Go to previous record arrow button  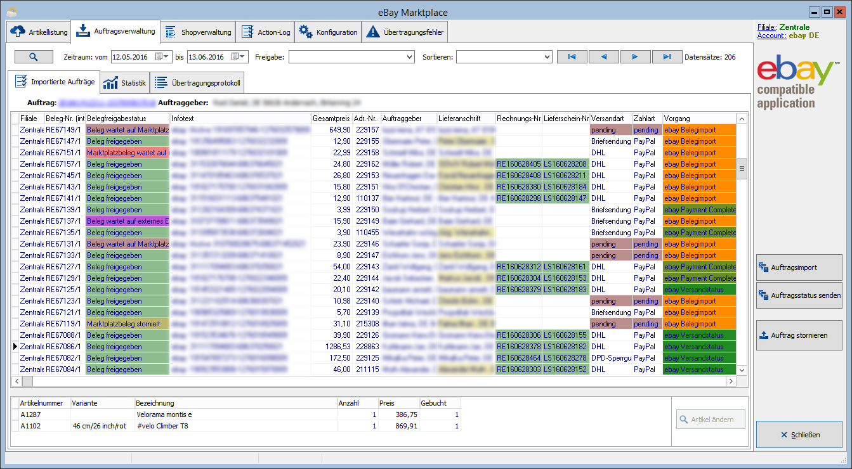tap(604, 57)
